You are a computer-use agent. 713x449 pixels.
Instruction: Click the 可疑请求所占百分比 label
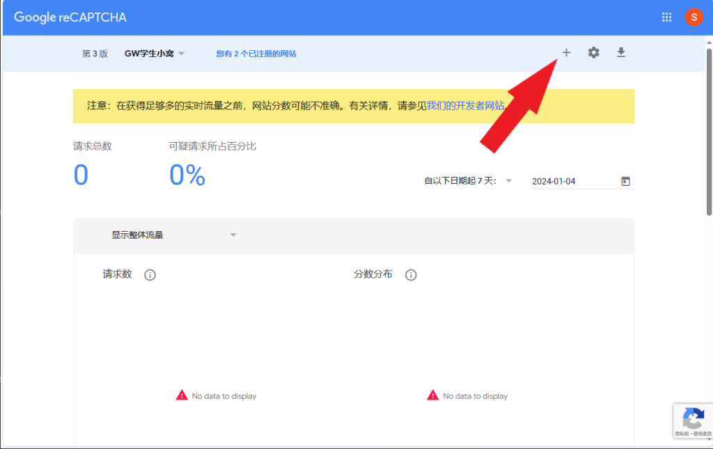pos(212,146)
